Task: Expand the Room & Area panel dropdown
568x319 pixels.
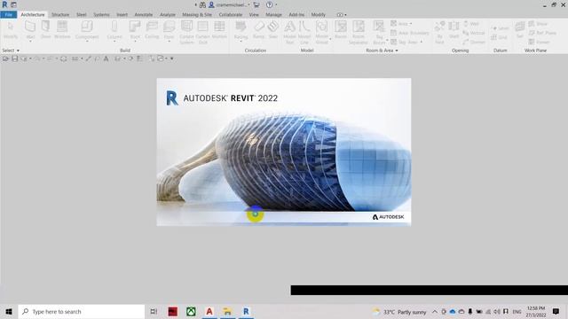Action: pyautogui.click(x=383, y=51)
